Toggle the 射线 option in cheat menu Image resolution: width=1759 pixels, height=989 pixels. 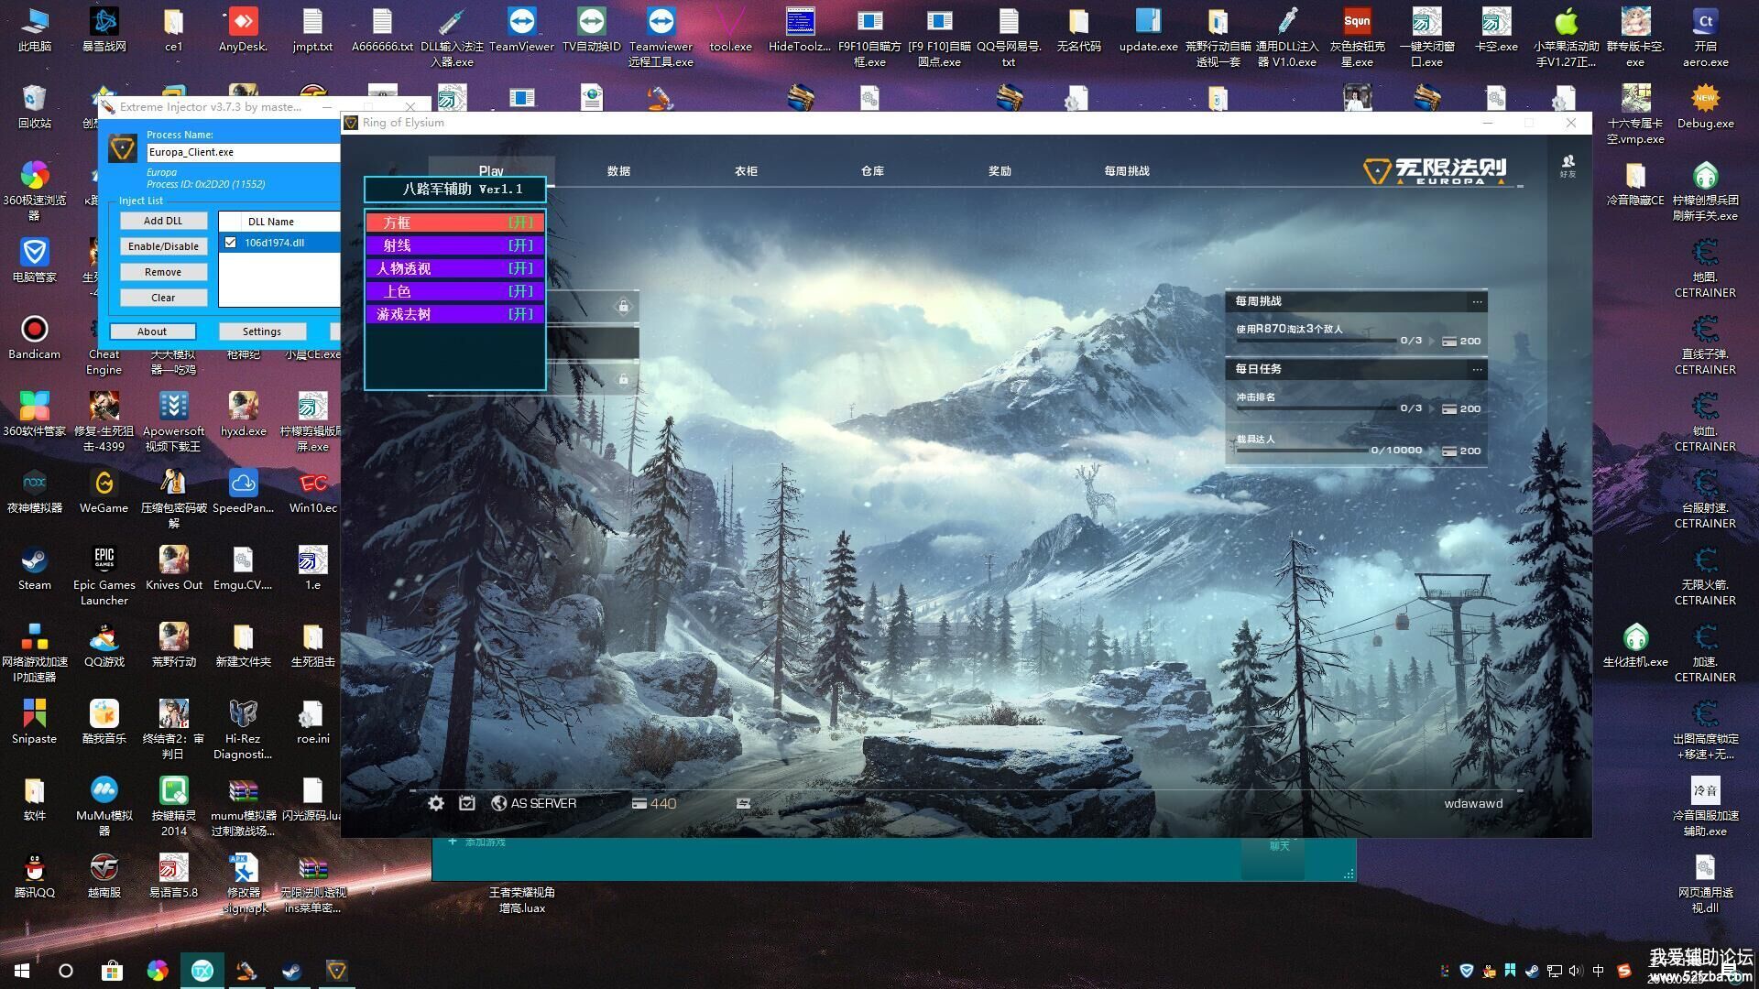(x=455, y=245)
